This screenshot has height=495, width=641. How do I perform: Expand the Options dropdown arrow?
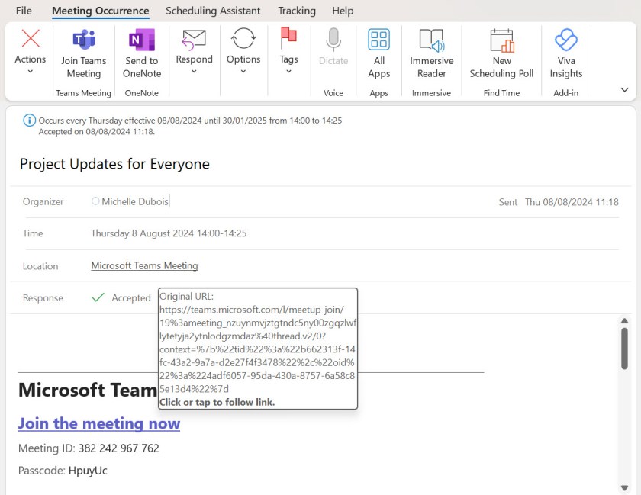click(x=243, y=72)
